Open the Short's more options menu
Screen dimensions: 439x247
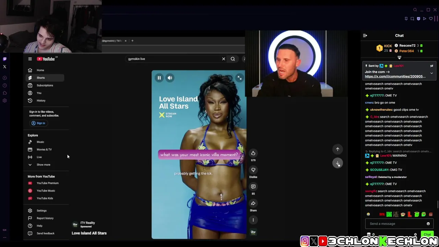pyautogui.click(x=253, y=220)
